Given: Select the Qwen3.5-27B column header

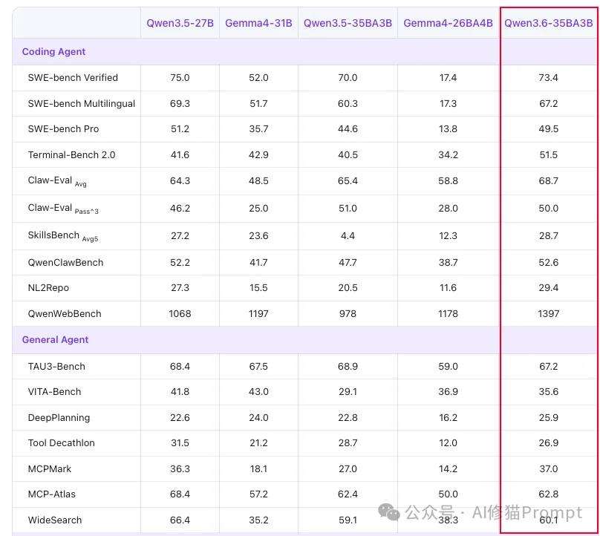Looking at the screenshot, I should click(x=180, y=23).
